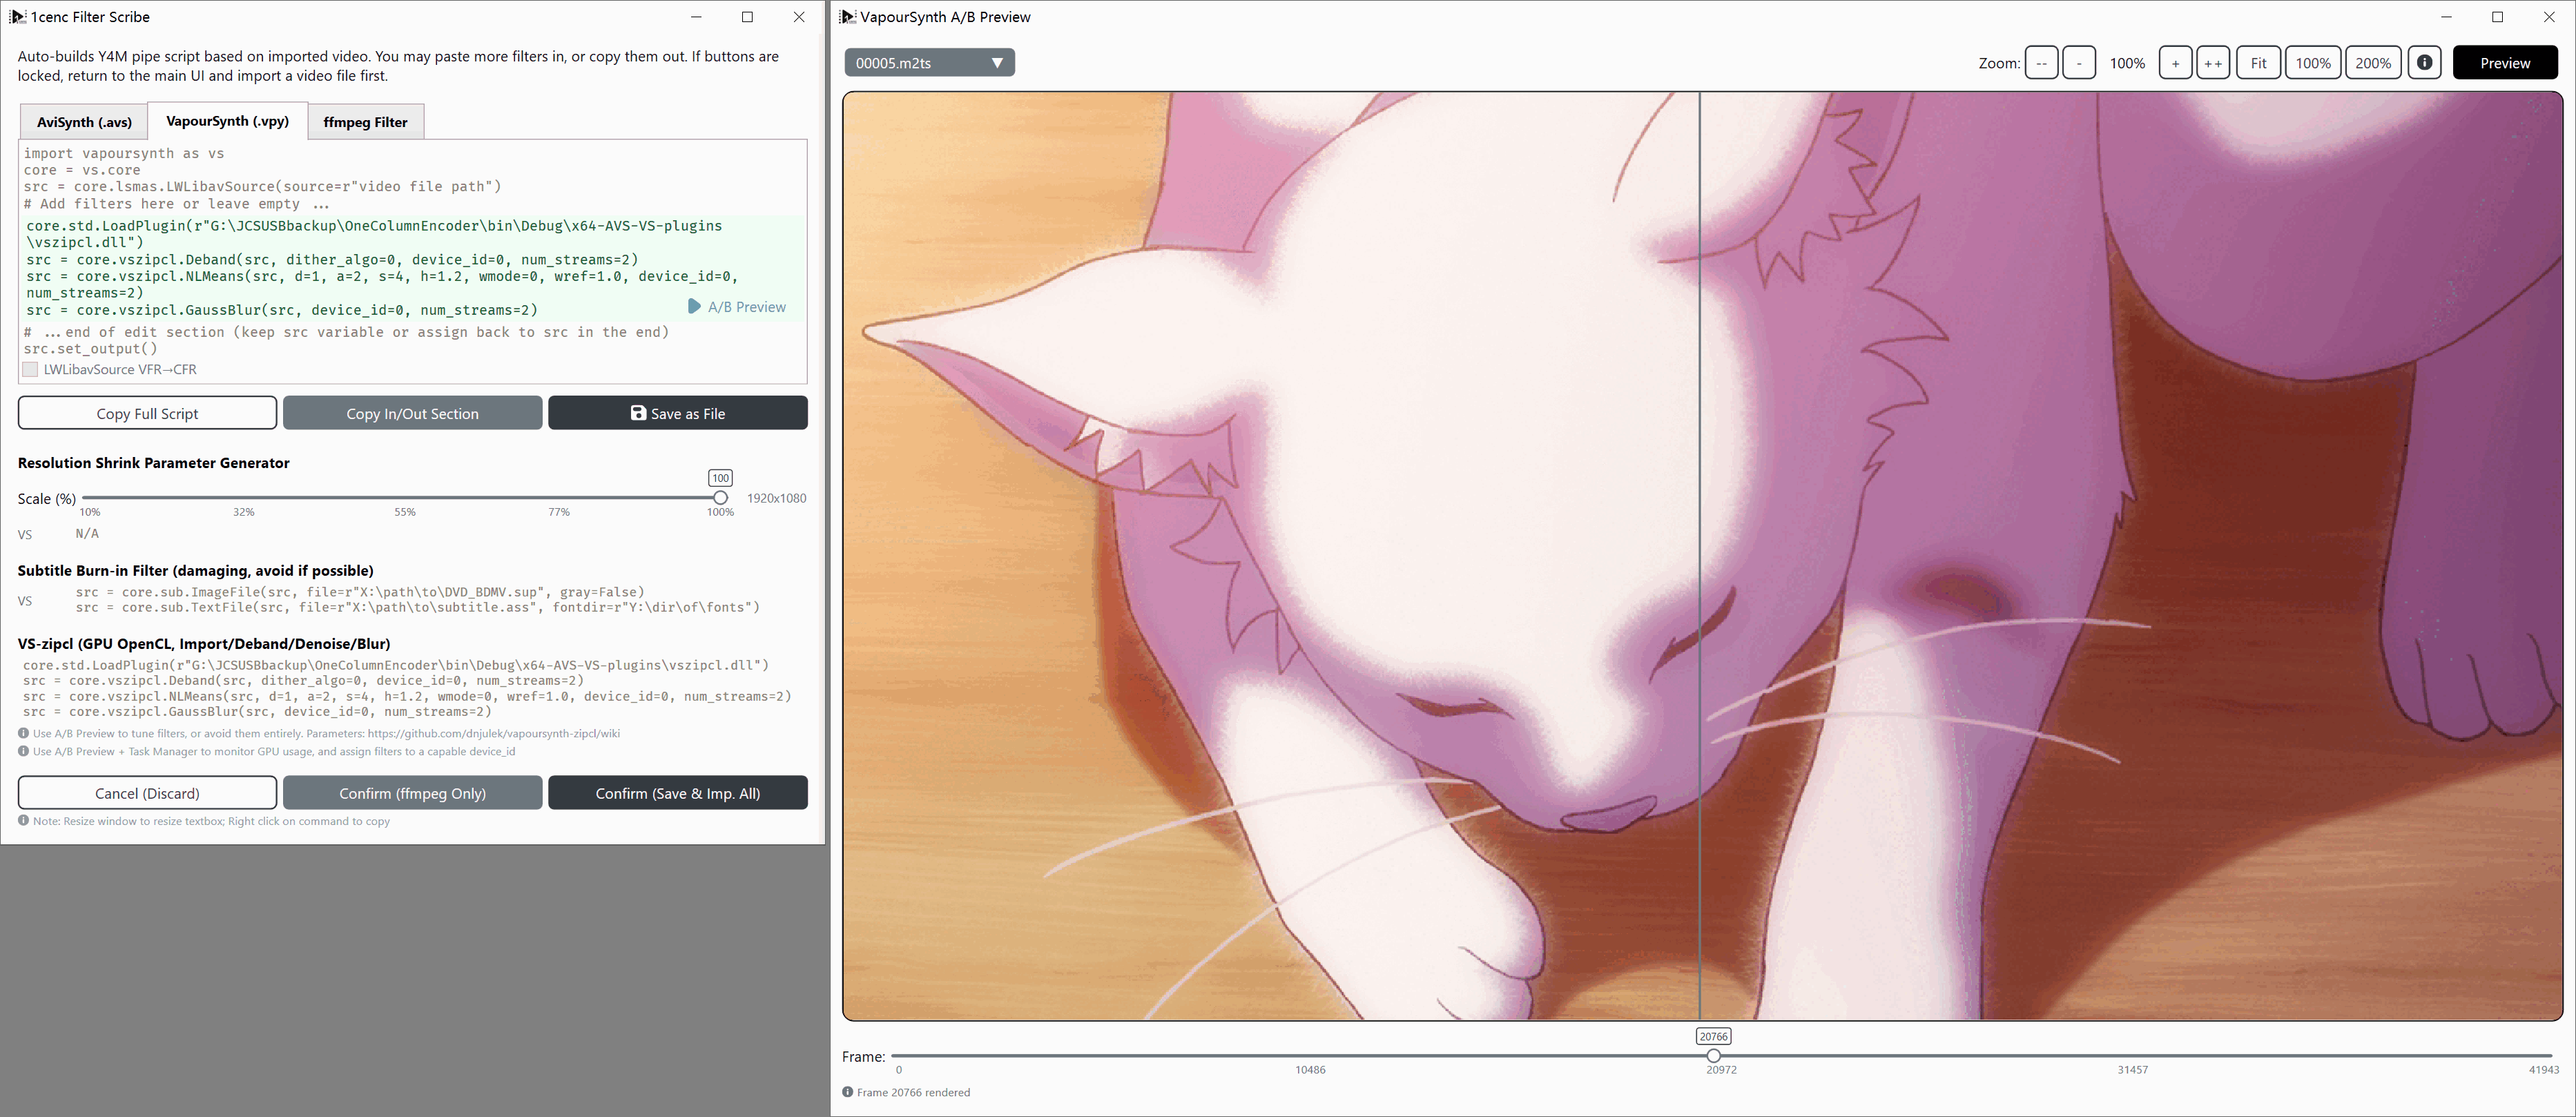Click the info icon in the zoom toolbar
This screenshot has width=2576, height=1117.
point(2424,63)
